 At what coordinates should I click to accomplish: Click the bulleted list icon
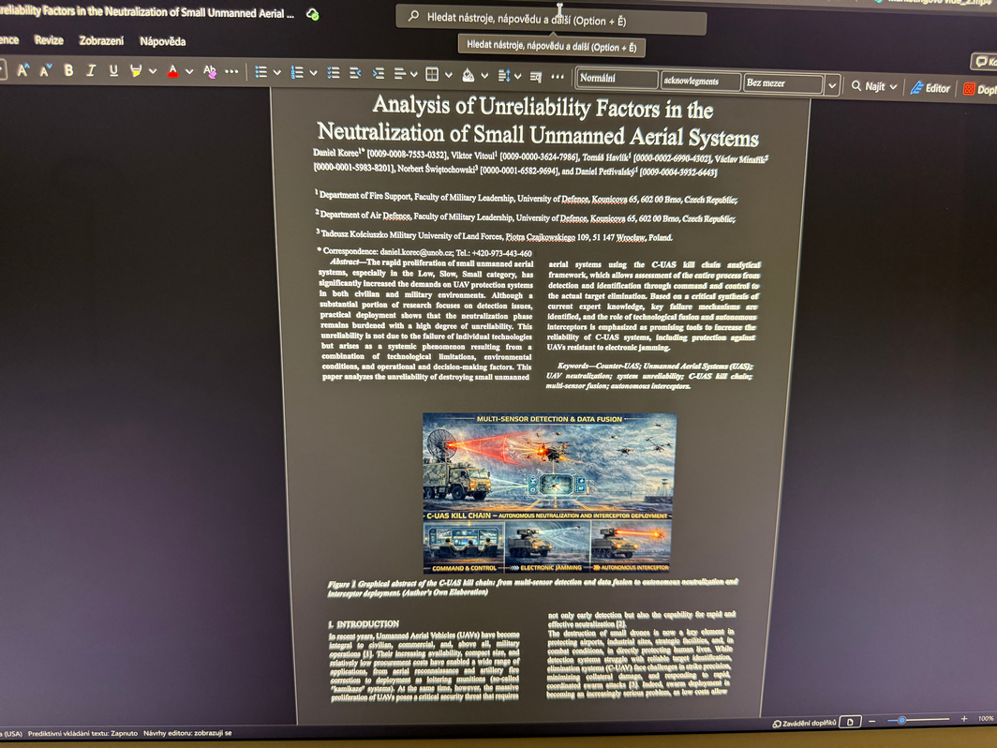261,72
